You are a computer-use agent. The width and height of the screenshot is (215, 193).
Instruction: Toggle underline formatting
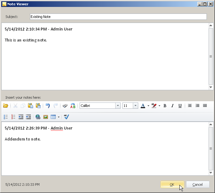point(180,106)
